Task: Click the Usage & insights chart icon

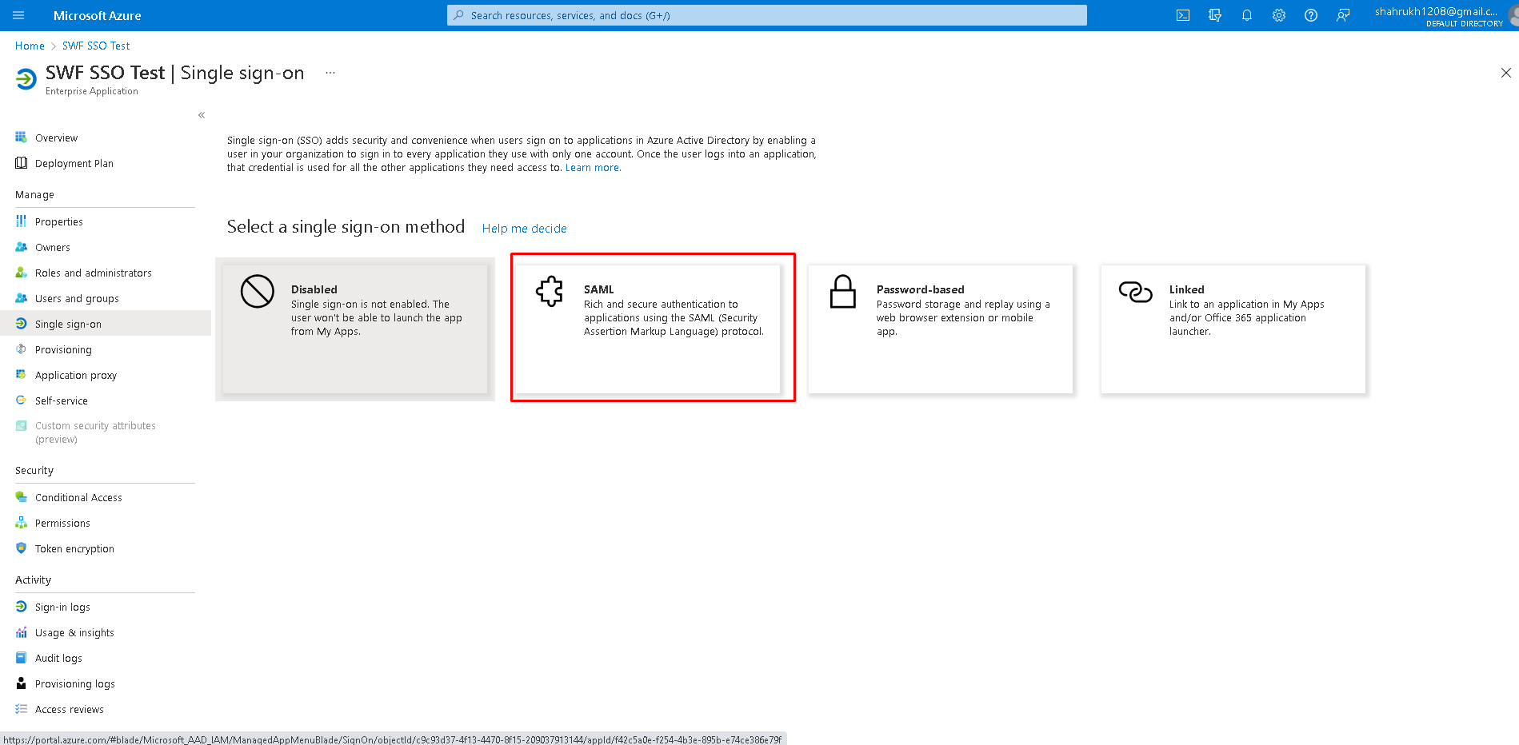Action: click(x=22, y=632)
